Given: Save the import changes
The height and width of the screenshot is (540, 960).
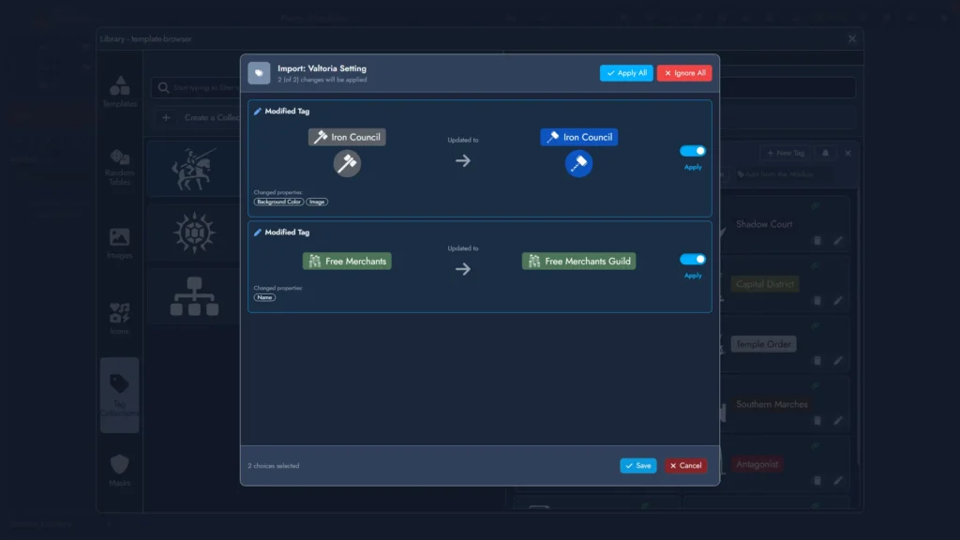Looking at the screenshot, I should 637,465.
